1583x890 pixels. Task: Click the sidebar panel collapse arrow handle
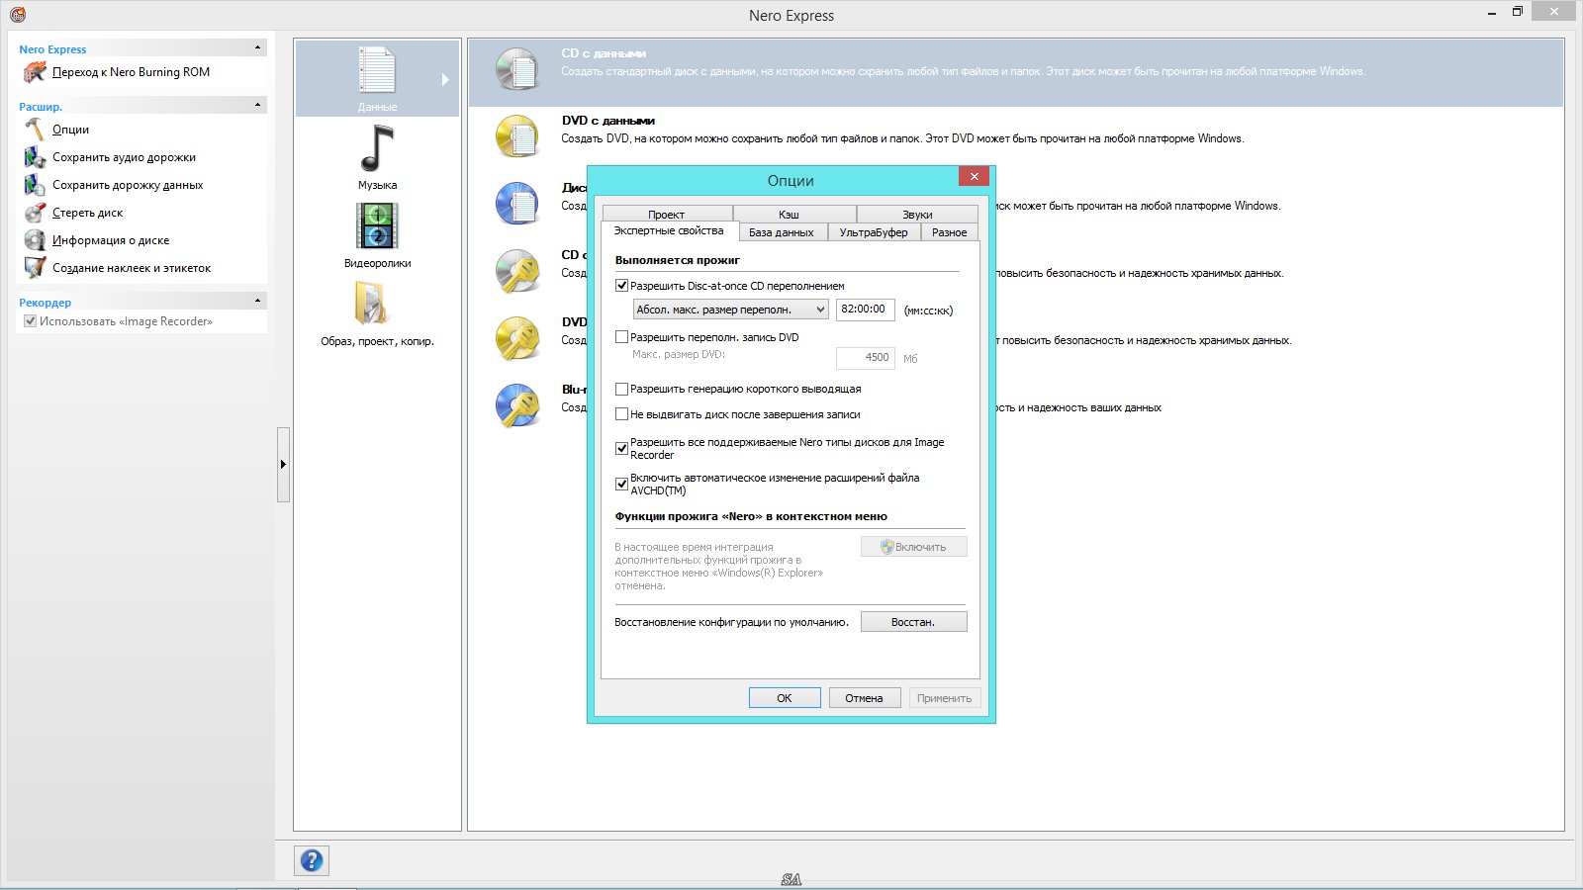point(283,464)
